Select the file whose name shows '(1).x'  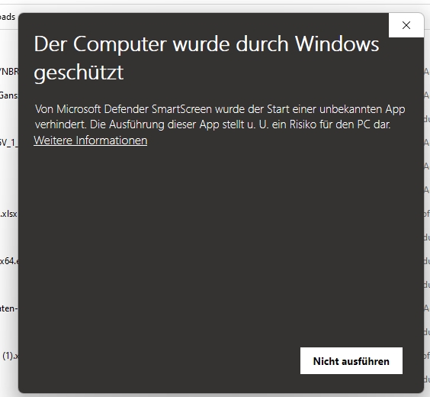click(x=11, y=356)
